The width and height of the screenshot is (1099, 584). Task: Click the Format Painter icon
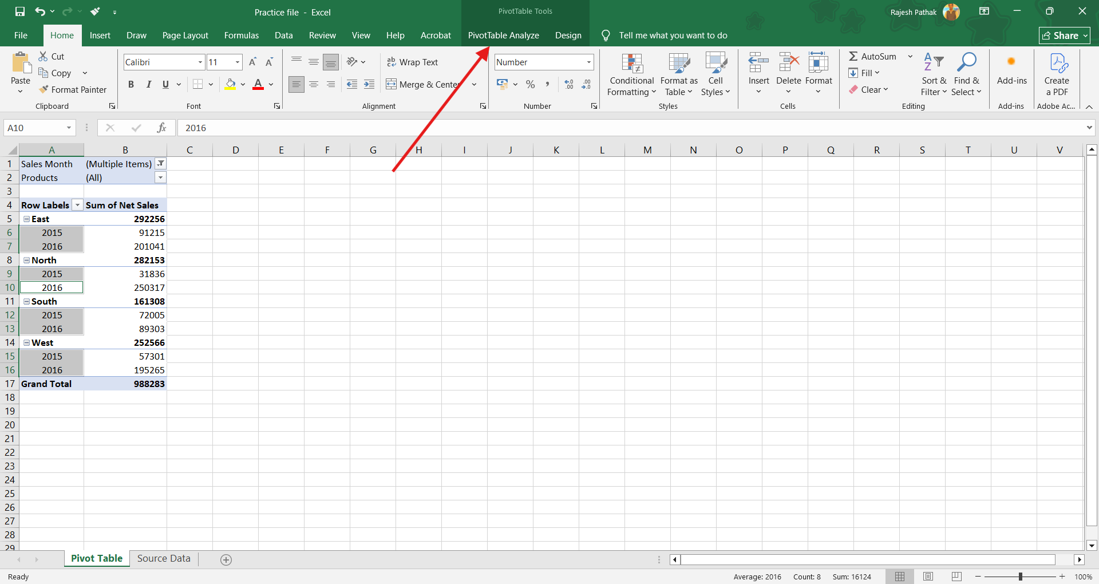44,90
